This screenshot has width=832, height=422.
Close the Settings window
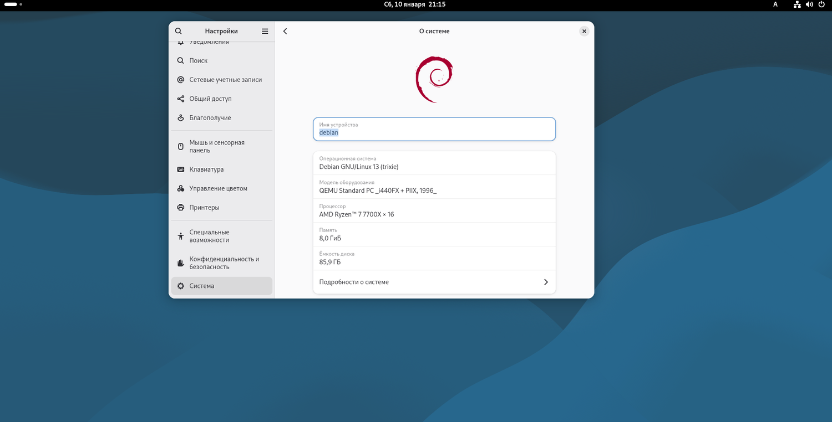(584, 32)
